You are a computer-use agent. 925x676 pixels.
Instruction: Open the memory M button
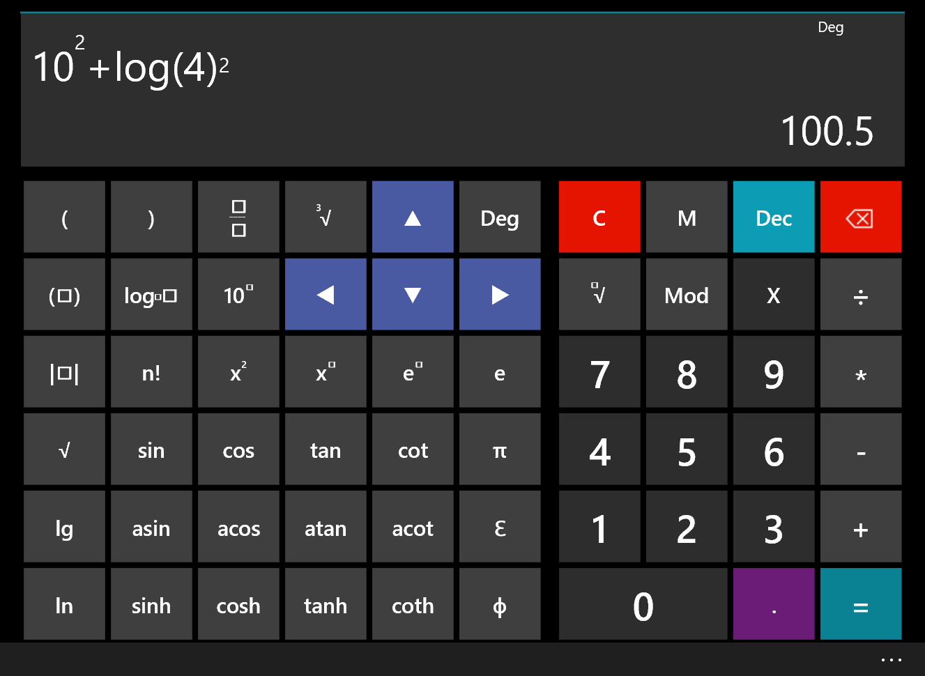click(x=686, y=217)
